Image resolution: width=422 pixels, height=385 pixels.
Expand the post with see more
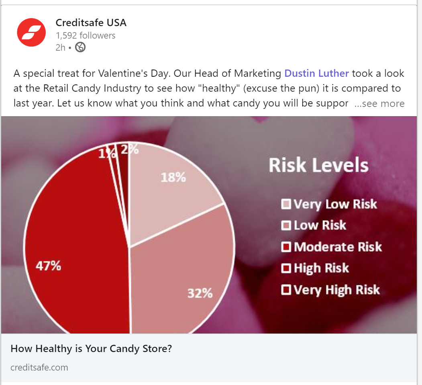[379, 104]
